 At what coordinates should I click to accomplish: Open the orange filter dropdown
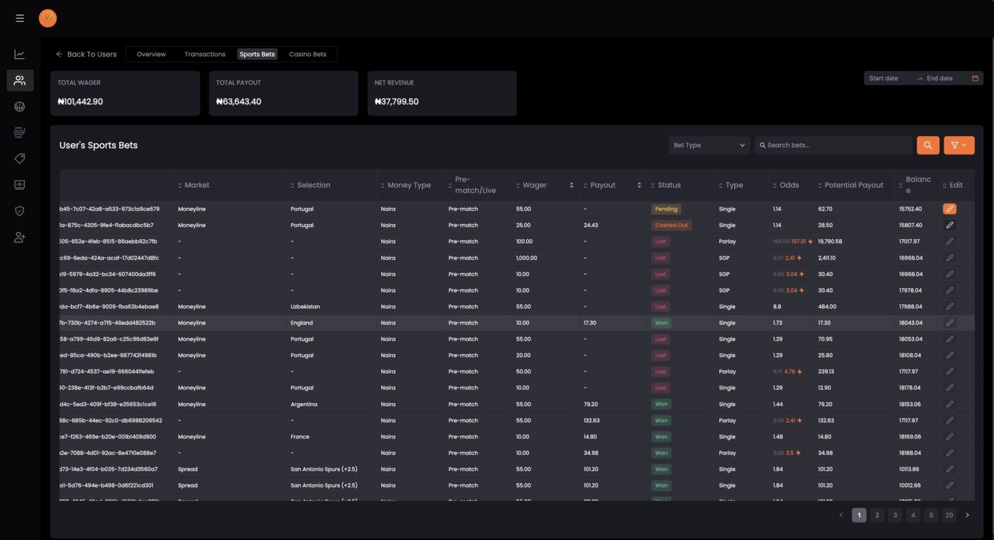pyautogui.click(x=958, y=145)
